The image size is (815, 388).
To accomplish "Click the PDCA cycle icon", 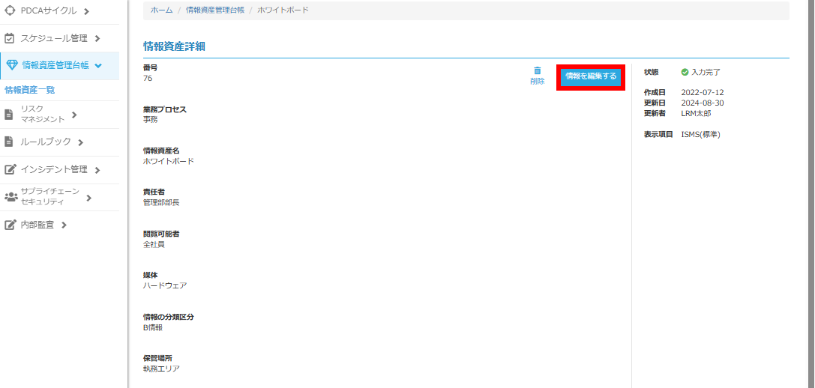I will coord(10,10).
